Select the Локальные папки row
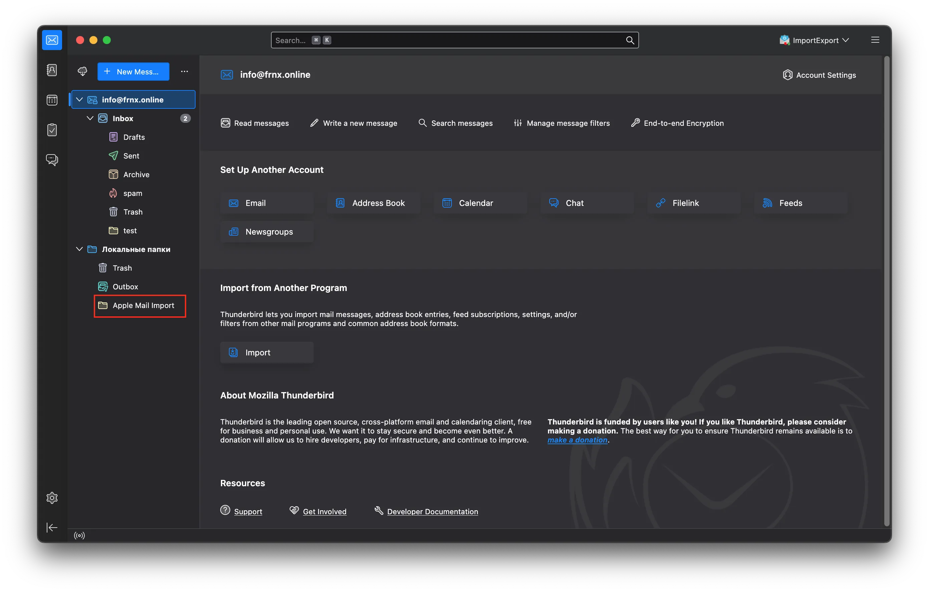Viewport: 929px width, 592px height. click(133, 249)
